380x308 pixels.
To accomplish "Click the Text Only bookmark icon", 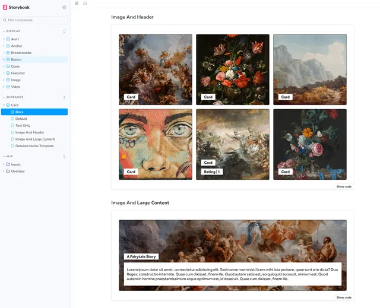I will [12, 125].
